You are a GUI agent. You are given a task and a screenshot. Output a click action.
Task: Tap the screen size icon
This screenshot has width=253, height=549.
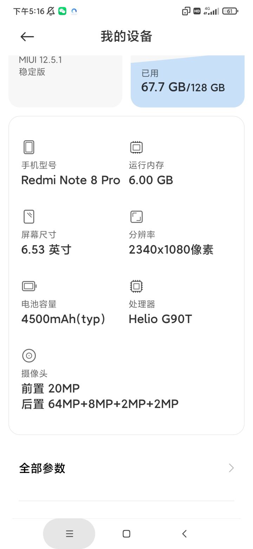click(x=29, y=216)
